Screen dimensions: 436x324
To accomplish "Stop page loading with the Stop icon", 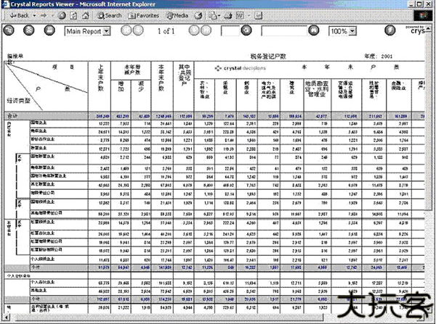I will [62, 15].
